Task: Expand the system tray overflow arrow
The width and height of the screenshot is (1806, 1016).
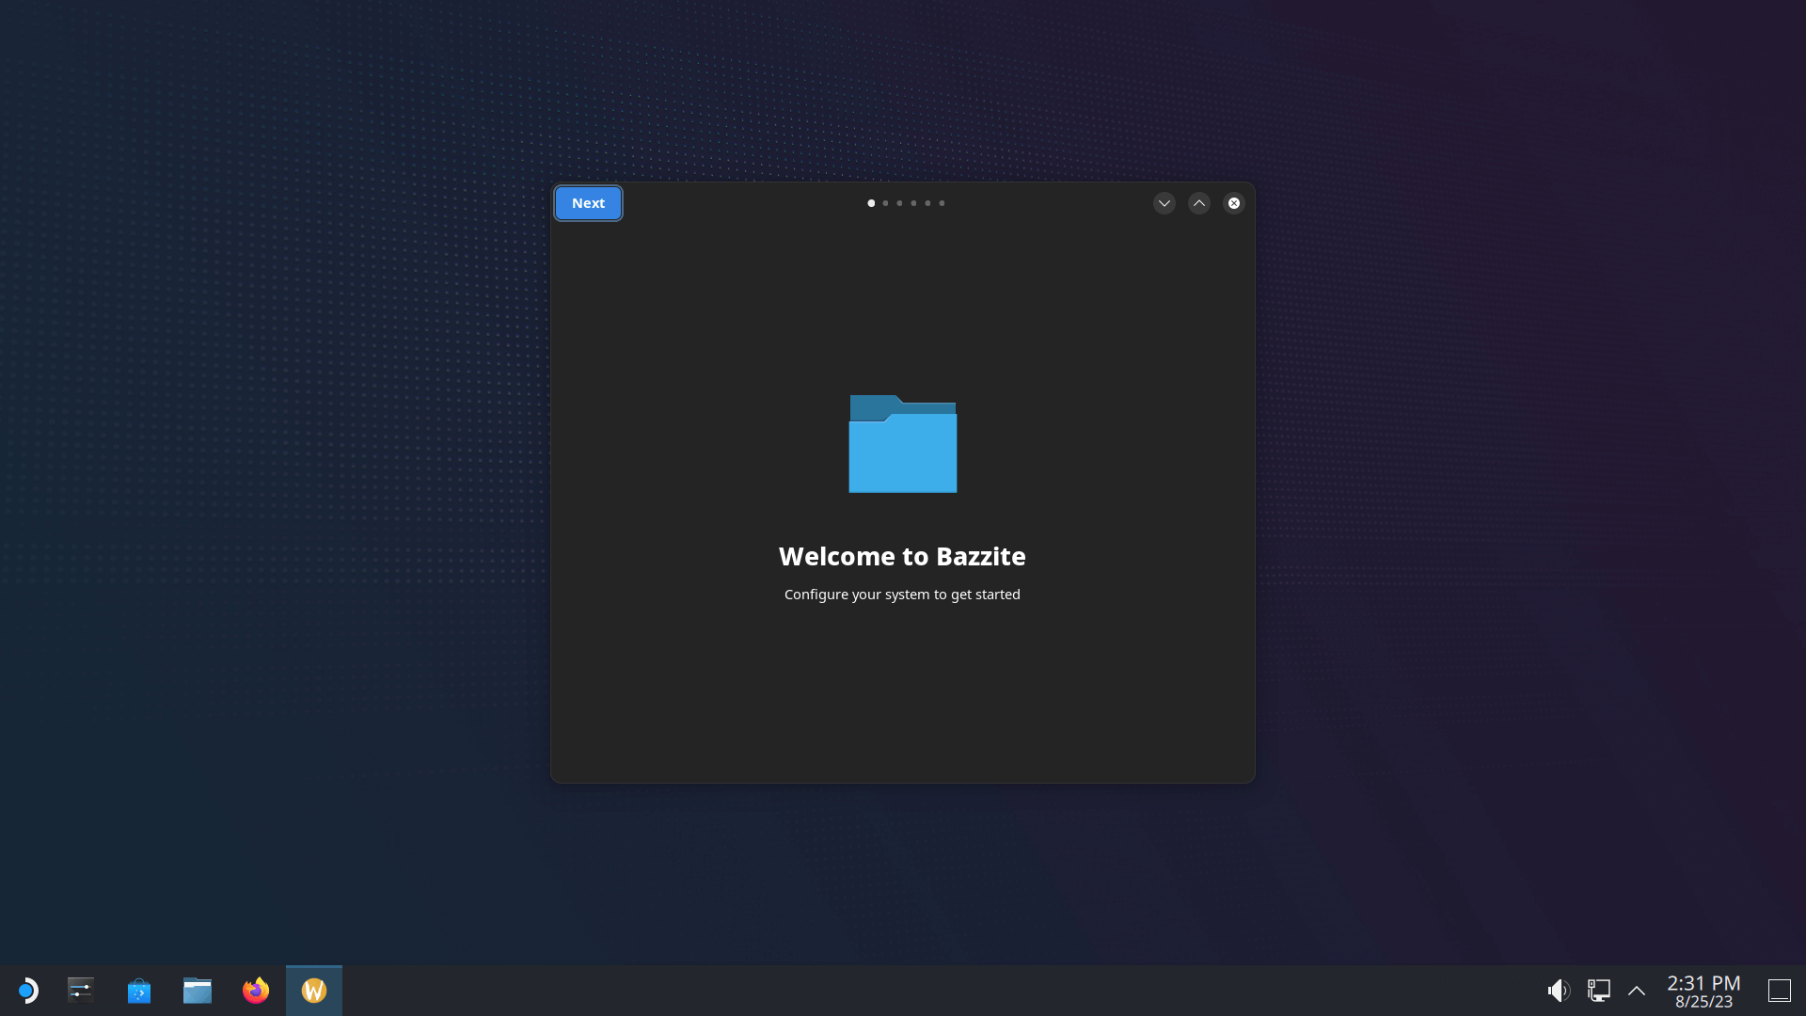Action: click(x=1638, y=990)
